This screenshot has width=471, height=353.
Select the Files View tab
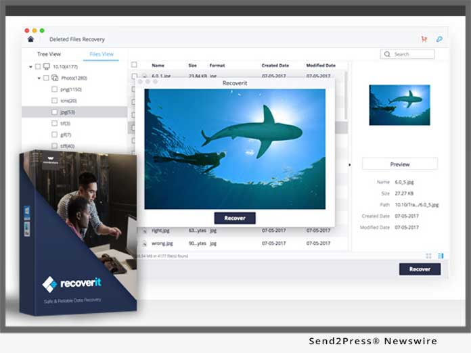click(102, 54)
